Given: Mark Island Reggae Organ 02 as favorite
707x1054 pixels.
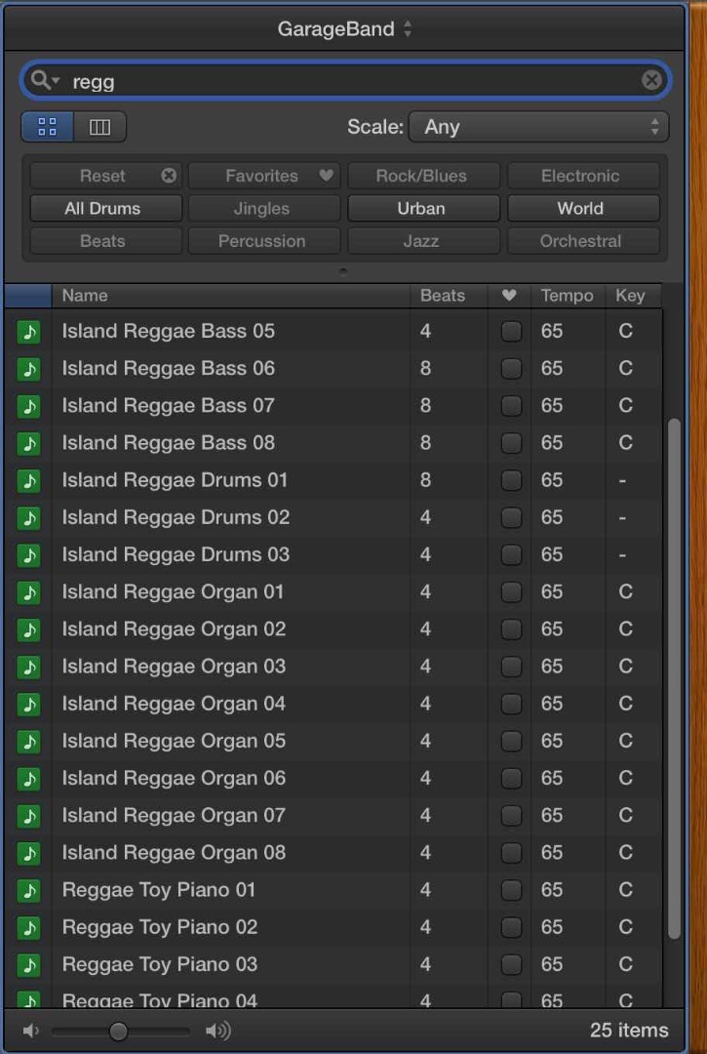Looking at the screenshot, I should pos(511,629).
